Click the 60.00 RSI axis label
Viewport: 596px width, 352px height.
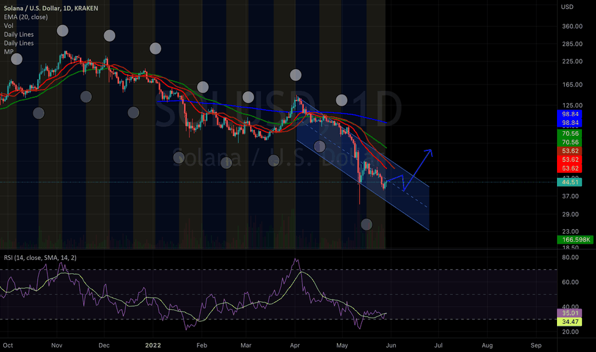(570, 282)
